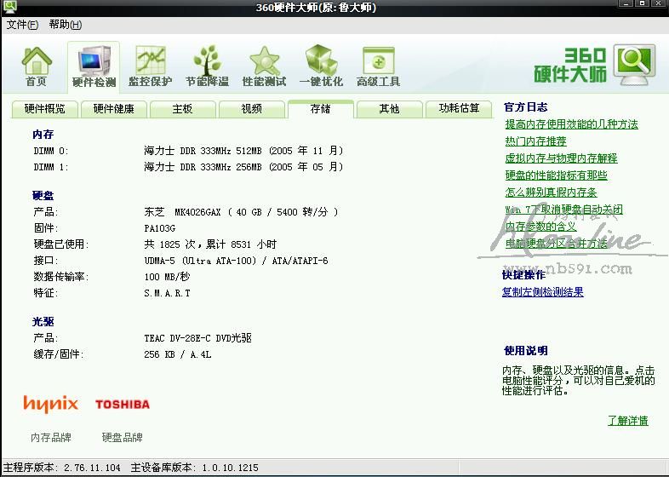Image resolution: width=669 pixels, height=477 pixels.
Task: Click the 硬盘品牌 label
Action: [x=122, y=437]
